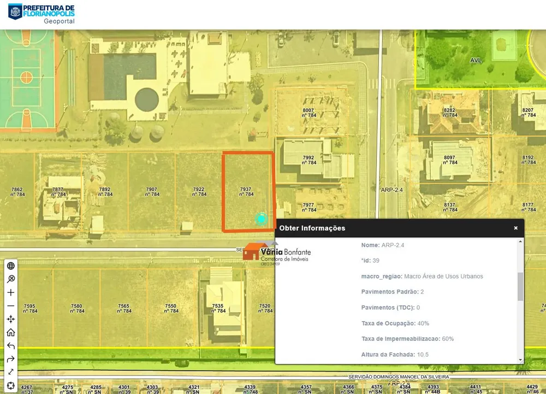The width and height of the screenshot is (546, 394).
Task: Zoom out with the minus icon
Action: point(11,306)
